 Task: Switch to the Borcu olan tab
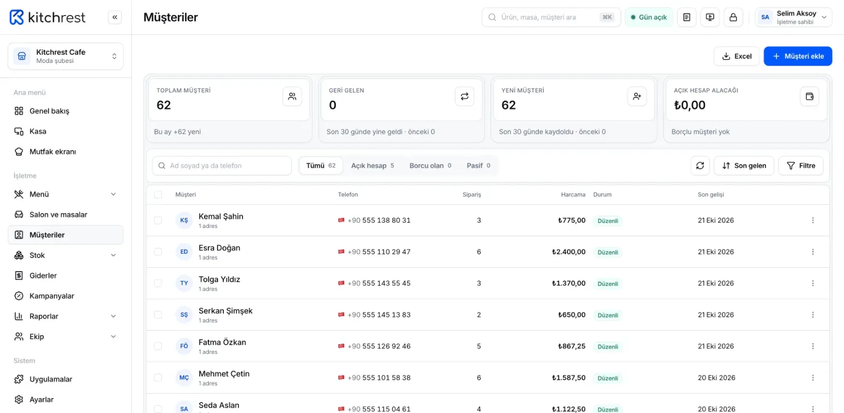coord(430,166)
